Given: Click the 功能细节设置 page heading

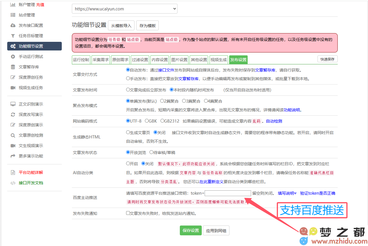Looking at the screenshot, I should [89, 25].
